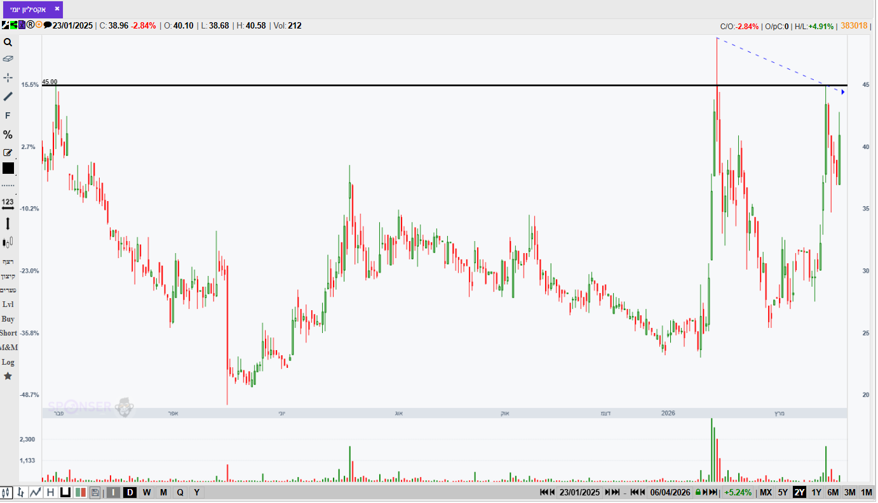Image resolution: width=878 pixels, height=503 pixels.
Task: Switch to the Y yearly interval
Action: point(196,492)
